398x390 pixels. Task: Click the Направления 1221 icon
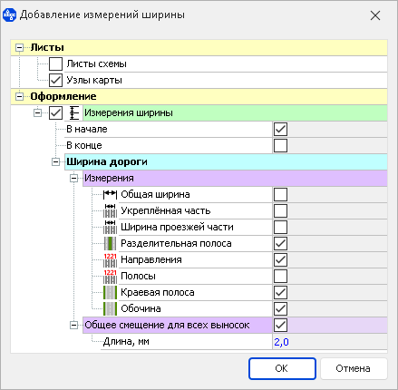pyautogui.click(x=110, y=259)
